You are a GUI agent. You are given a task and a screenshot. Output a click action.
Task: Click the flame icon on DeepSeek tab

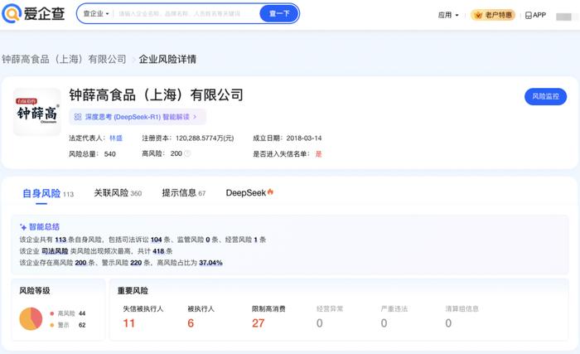tap(270, 192)
